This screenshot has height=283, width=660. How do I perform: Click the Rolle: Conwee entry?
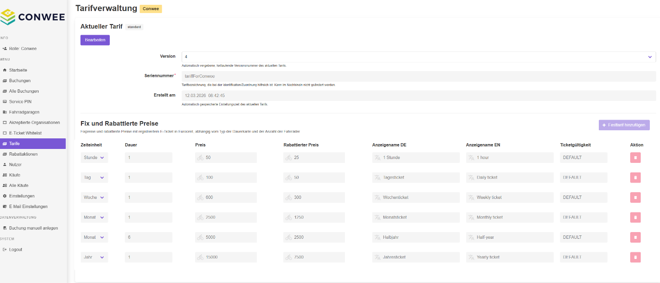[33, 49]
